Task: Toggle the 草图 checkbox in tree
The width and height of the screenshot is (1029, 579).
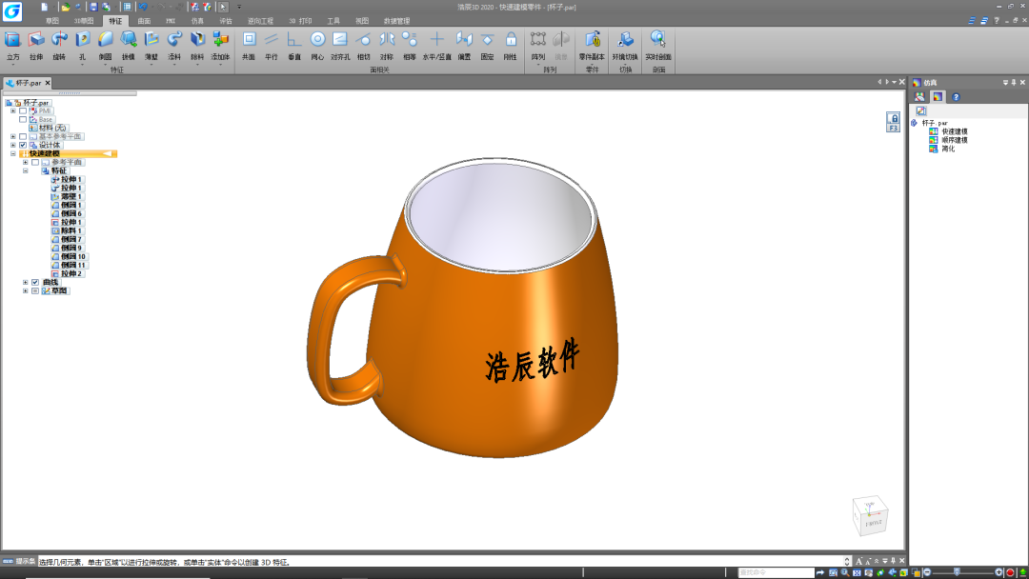Action: (x=35, y=290)
